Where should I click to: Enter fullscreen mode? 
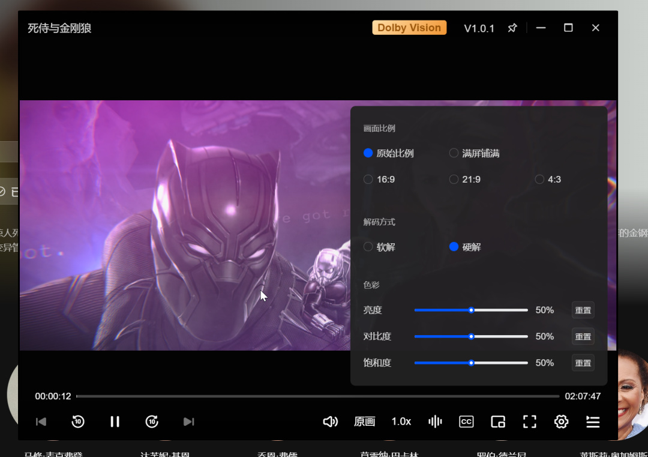(x=529, y=422)
